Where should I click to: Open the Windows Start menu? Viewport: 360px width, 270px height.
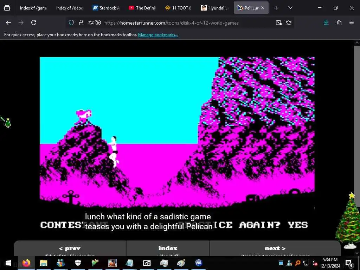coord(8,263)
